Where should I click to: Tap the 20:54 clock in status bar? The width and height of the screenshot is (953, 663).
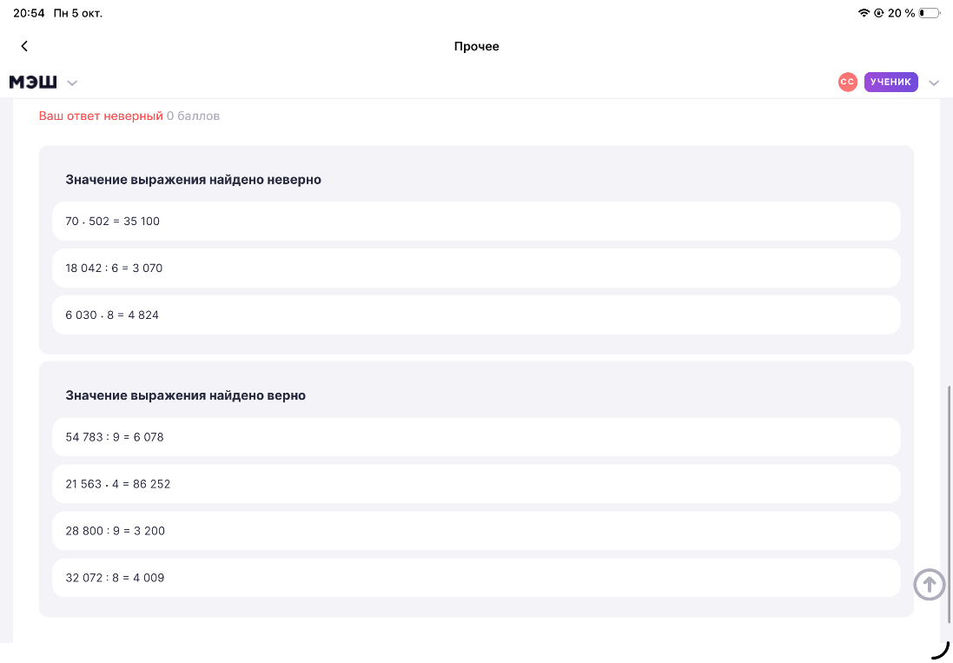point(30,13)
